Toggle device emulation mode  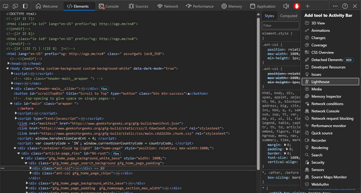point(15,6)
